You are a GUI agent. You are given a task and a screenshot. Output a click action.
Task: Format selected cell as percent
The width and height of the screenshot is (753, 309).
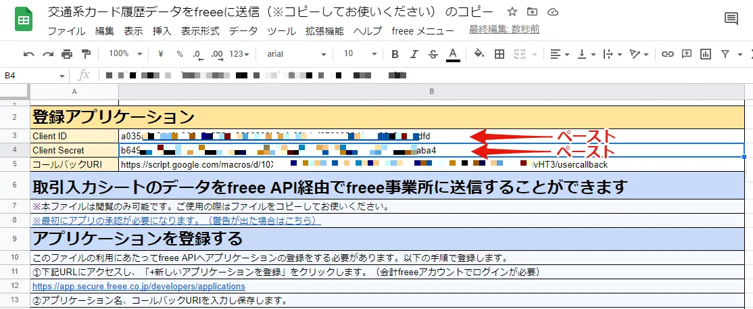point(180,54)
